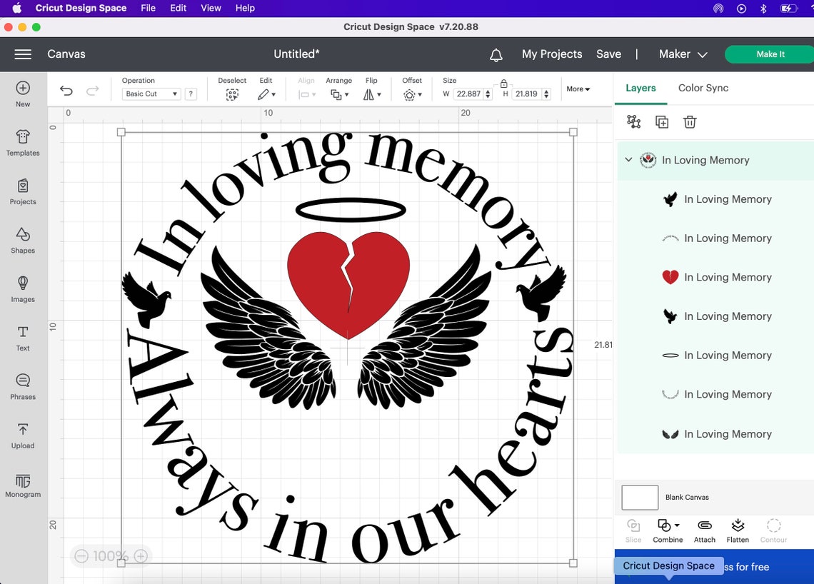This screenshot has height=584, width=814.
Task: Duplicate the layer using the duplicate icon
Action: 661,121
